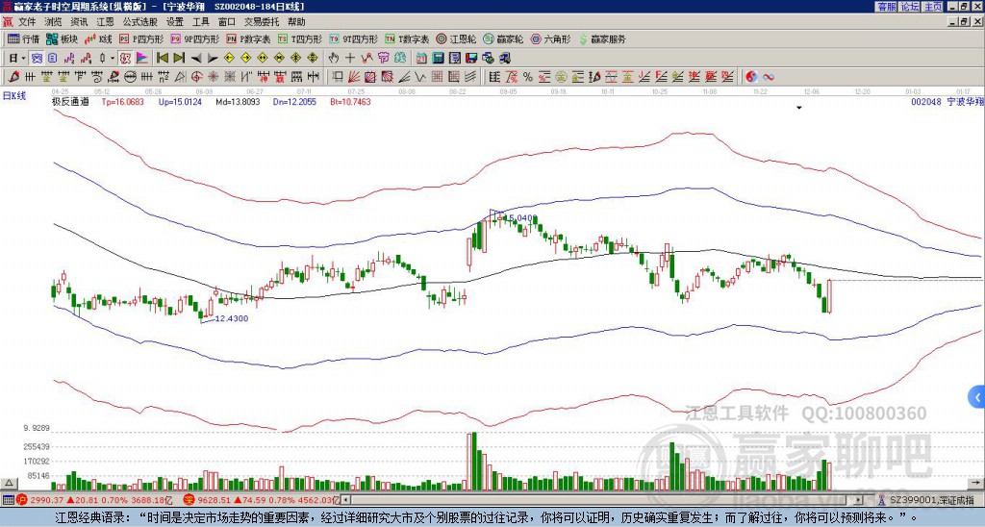Image resolution: width=985 pixels, height=527 pixels.
Task: Open the T数字表 time table
Action: [407, 38]
